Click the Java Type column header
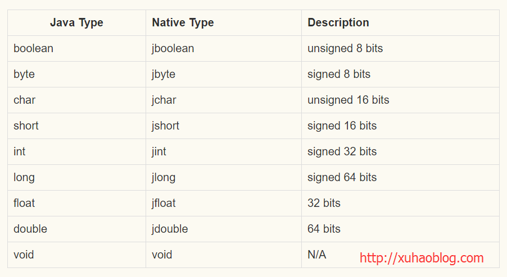This screenshot has width=507, height=277. pyautogui.click(x=76, y=22)
